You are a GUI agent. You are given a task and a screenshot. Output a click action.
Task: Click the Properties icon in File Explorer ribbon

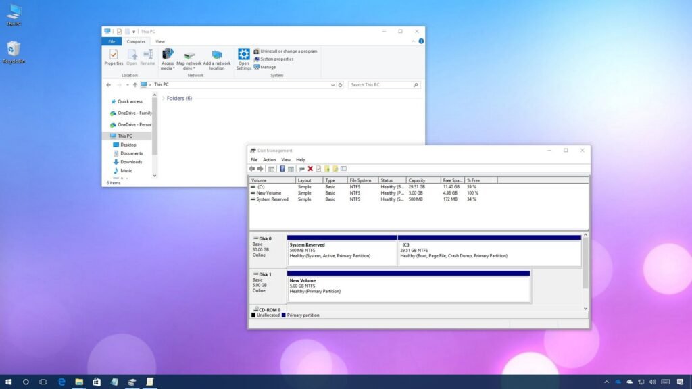(114, 57)
